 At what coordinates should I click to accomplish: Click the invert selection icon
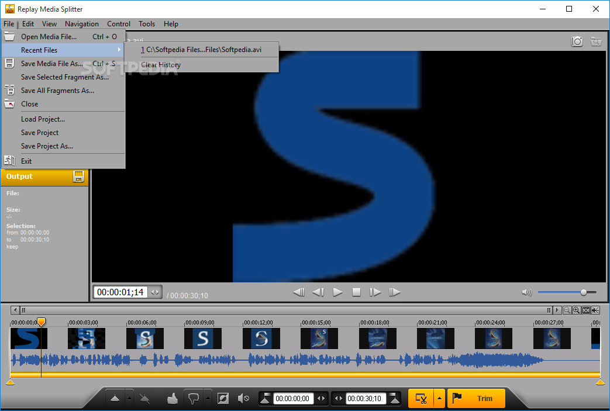[x=223, y=398]
